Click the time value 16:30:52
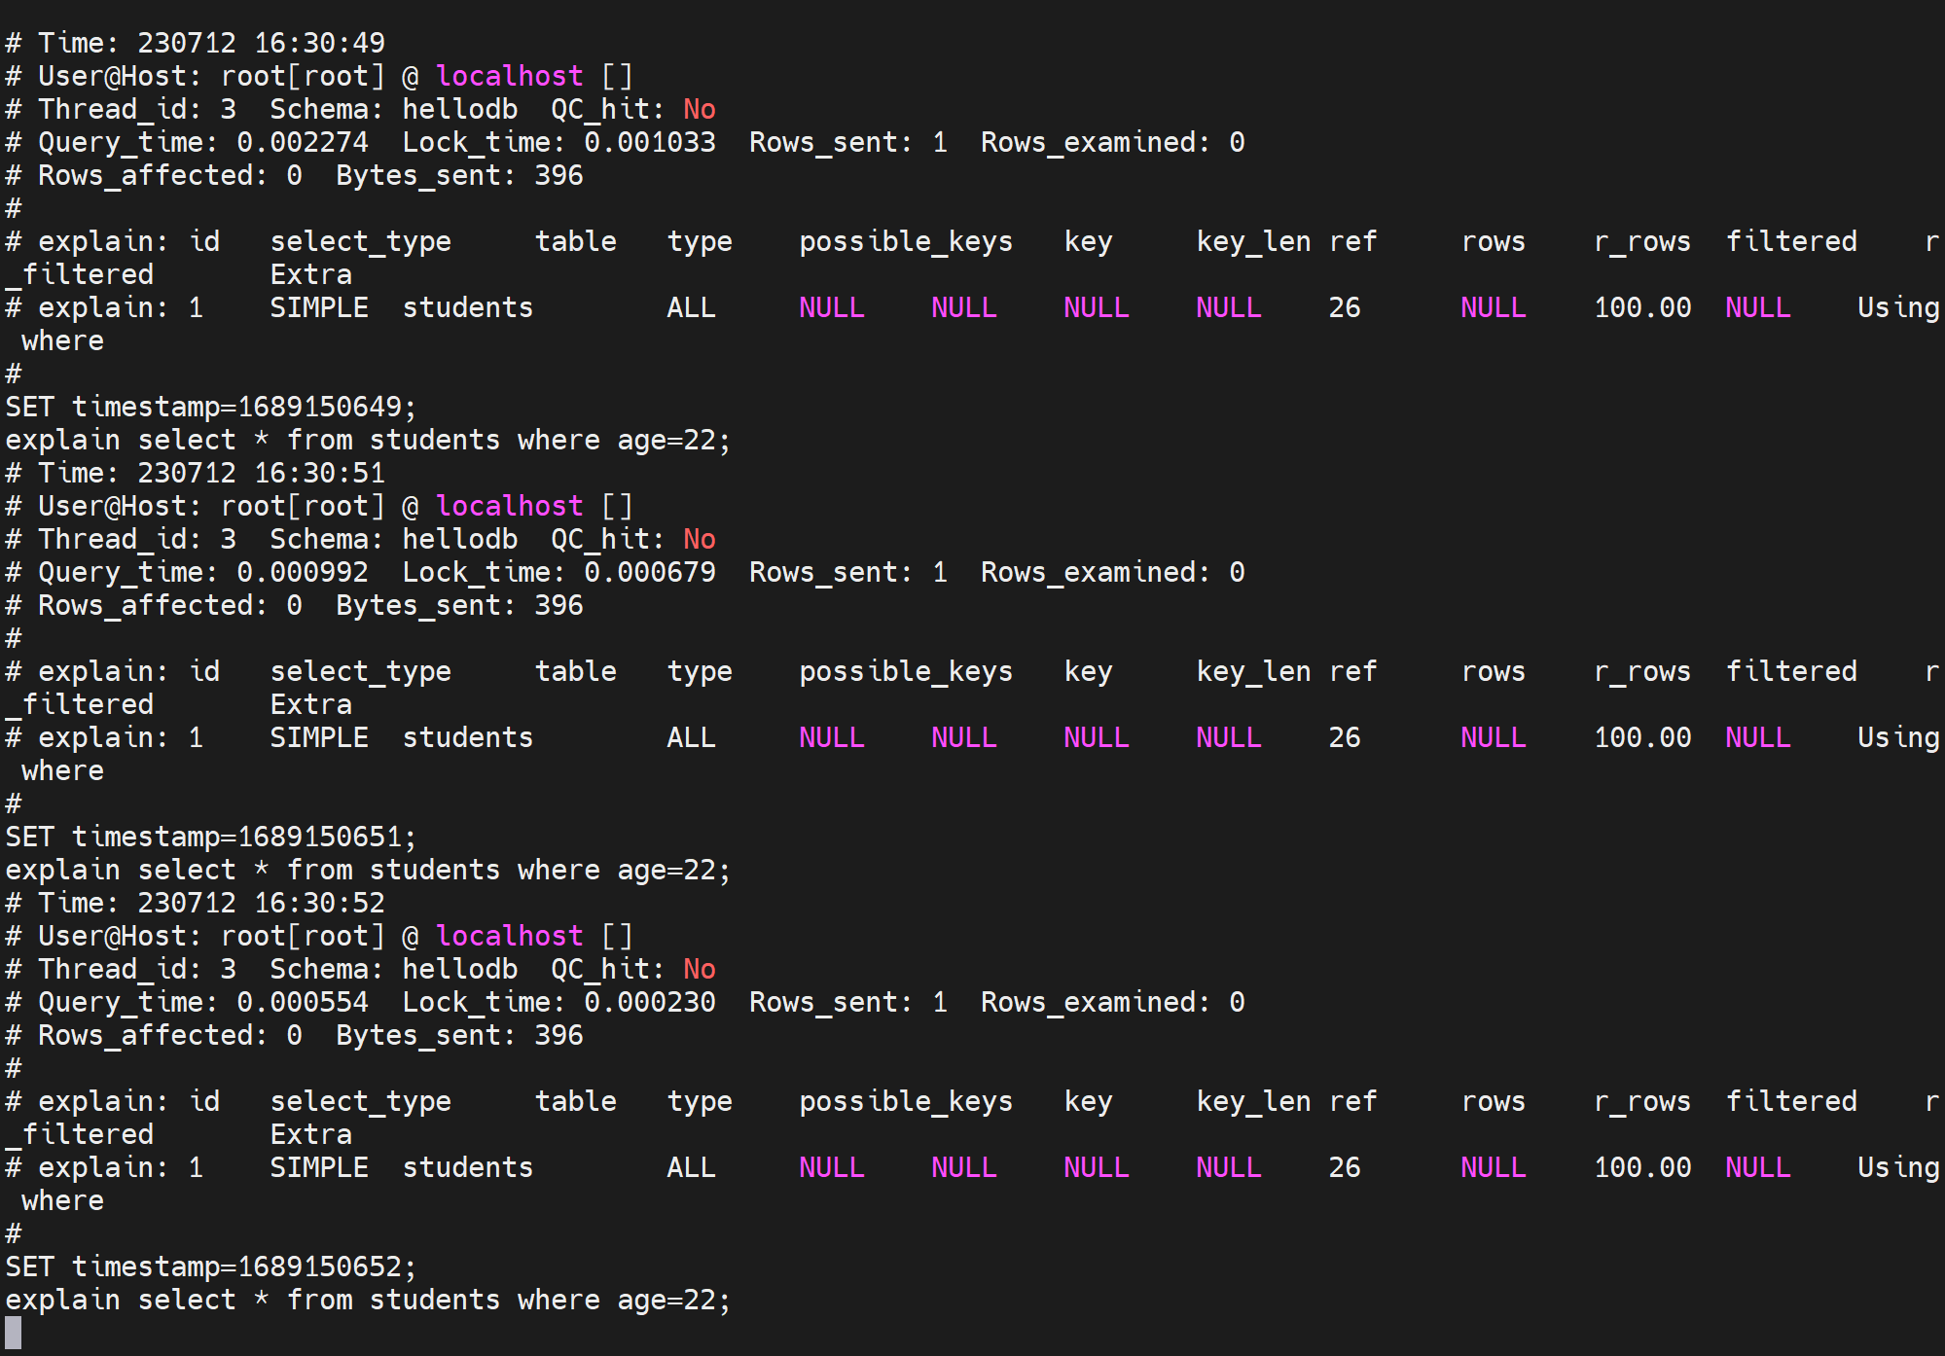Image resolution: width=1945 pixels, height=1356 pixels. (x=319, y=903)
